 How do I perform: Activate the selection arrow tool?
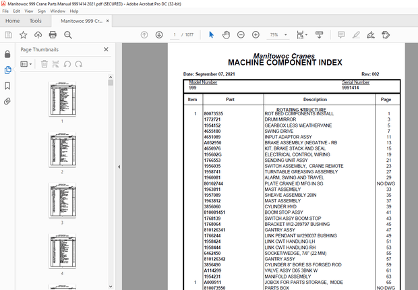coord(211,34)
